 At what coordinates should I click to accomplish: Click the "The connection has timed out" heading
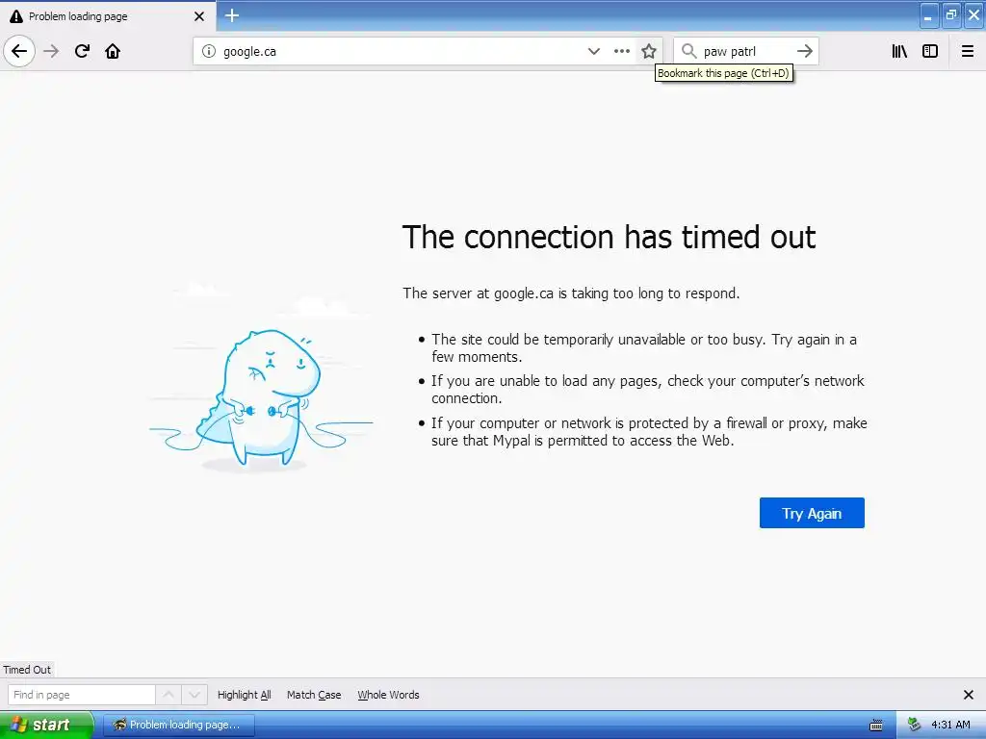[x=609, y=237]
